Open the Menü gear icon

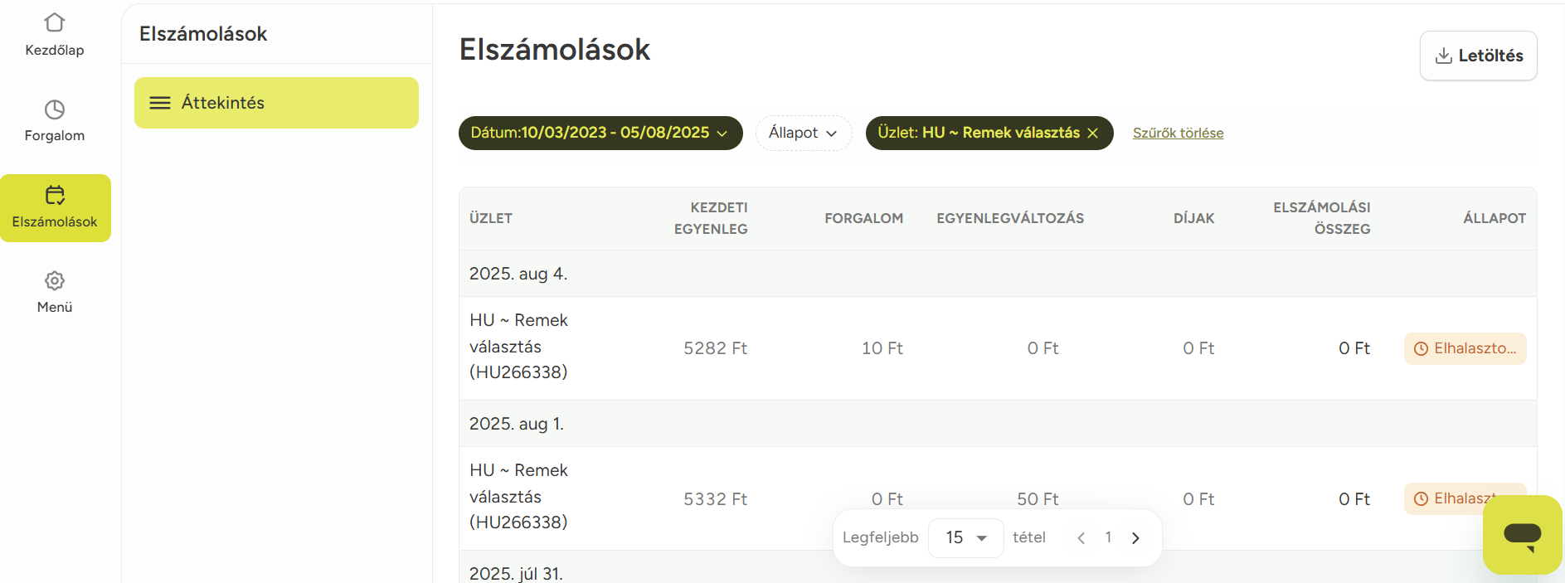click(55, 281)
